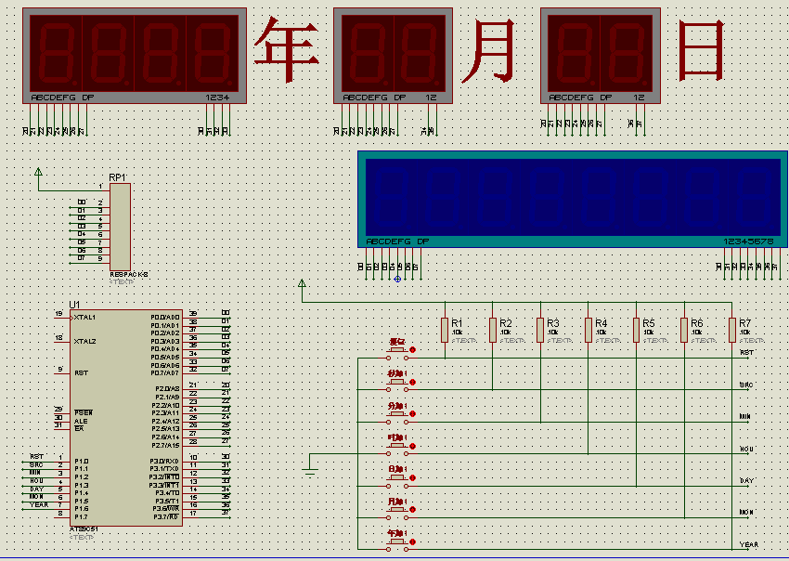Image resolution: width=789 pixels, height=561 pixels.
Task: Click the XTAL1 pin label on U1
Action: pyautogui.click(x=84, y=318)
